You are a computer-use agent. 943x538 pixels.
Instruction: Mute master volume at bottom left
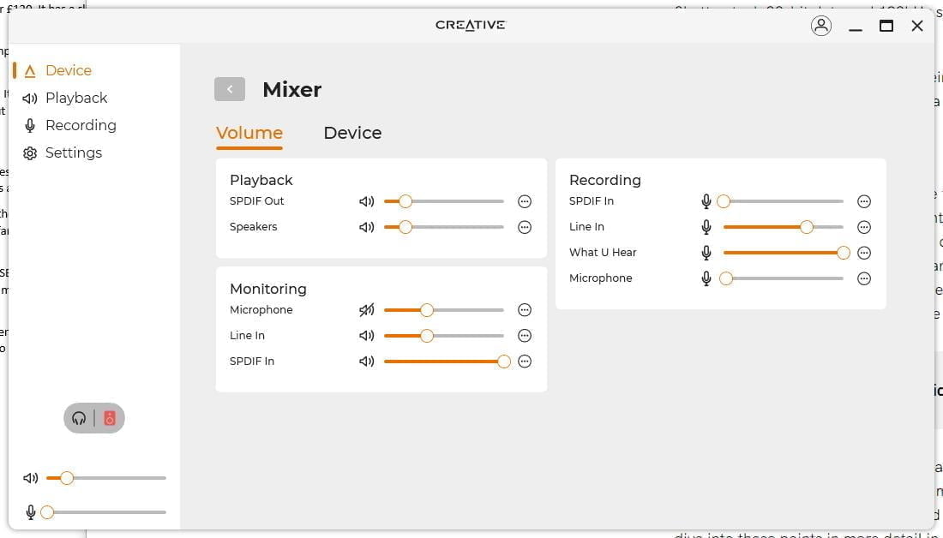click(x=31, y=478)
